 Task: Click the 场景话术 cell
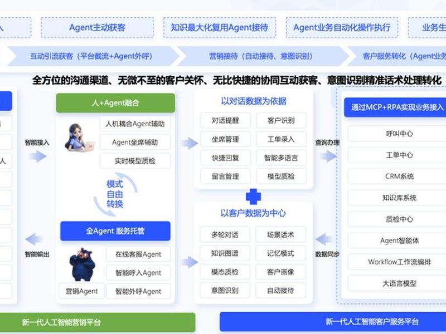coord(280,234)
